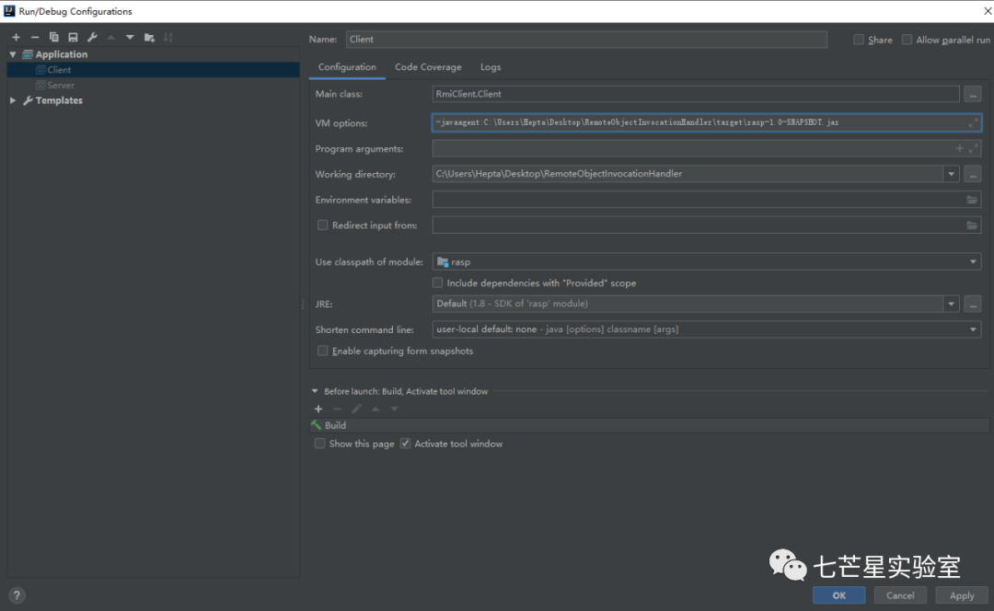The height and width of the screenshot is (611, 994).
Task: Browse redirect input file folder icon
Action: coord(972,225)
